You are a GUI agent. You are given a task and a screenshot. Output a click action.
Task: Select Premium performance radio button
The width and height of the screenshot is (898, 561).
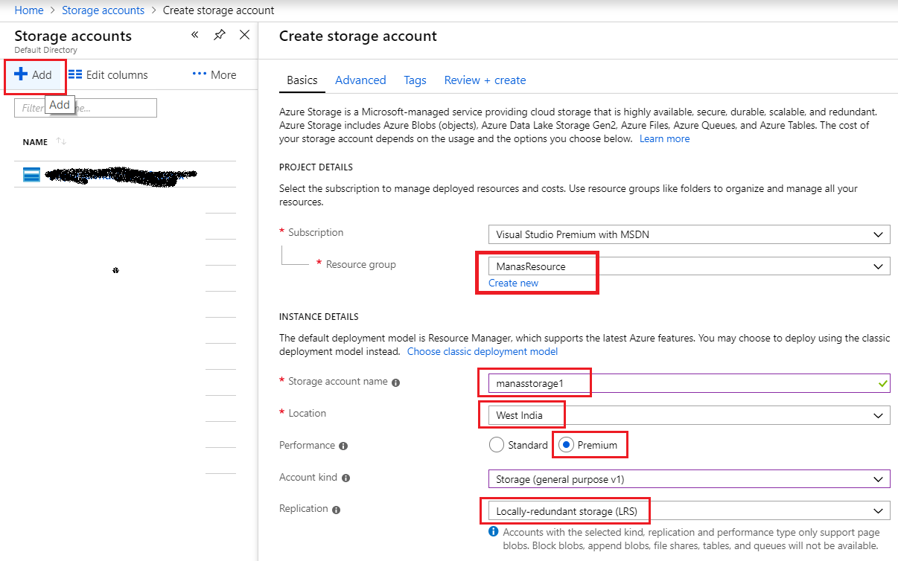tap(566, 445)
